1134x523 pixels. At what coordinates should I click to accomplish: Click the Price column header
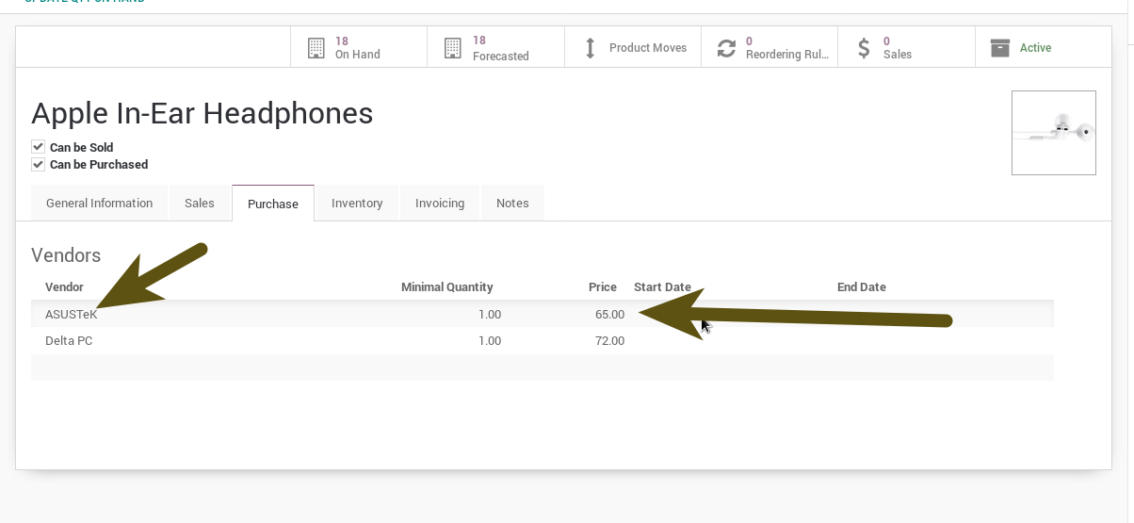click(603, 287)
